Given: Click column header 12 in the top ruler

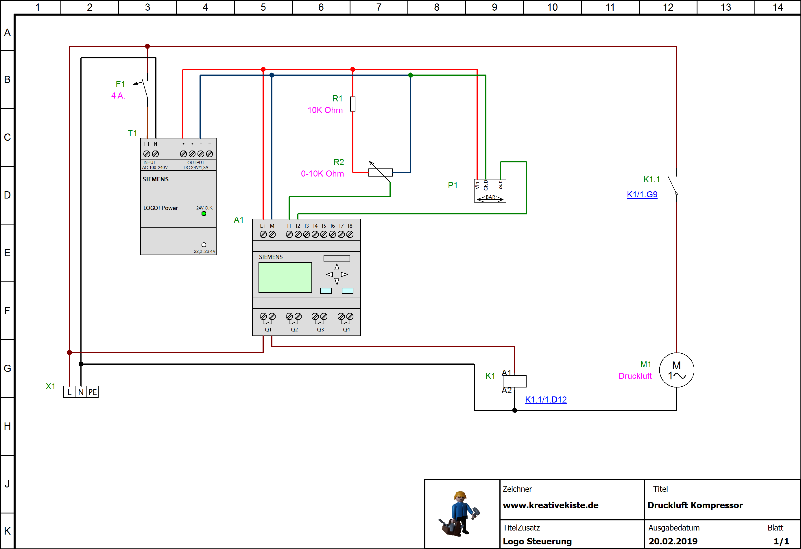Looking at the screenshot, I should coord(668,7).
